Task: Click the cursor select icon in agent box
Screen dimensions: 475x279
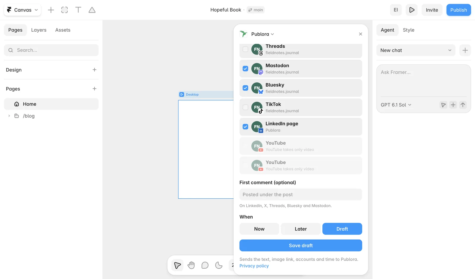Action: click(x=443, y=105)
